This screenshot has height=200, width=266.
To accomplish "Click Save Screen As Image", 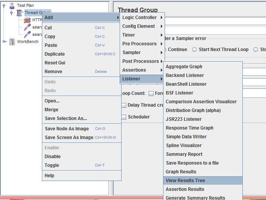I will point(82,138).
